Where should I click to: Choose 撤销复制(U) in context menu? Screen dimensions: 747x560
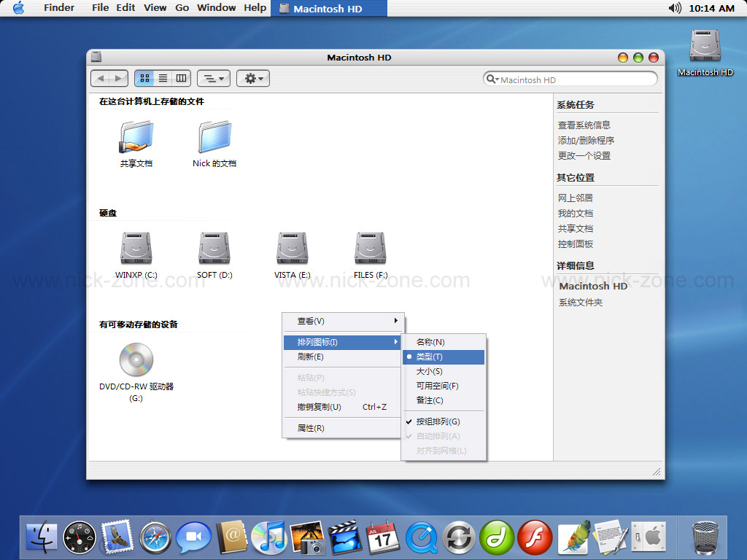(x=342, y=407)
